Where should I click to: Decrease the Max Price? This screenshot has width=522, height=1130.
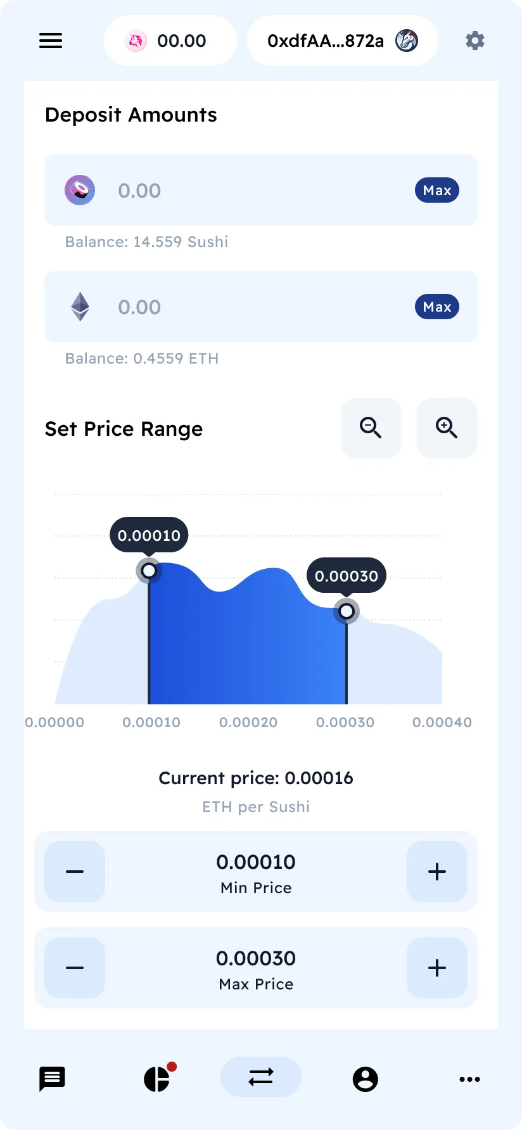(x=75, y=968)
